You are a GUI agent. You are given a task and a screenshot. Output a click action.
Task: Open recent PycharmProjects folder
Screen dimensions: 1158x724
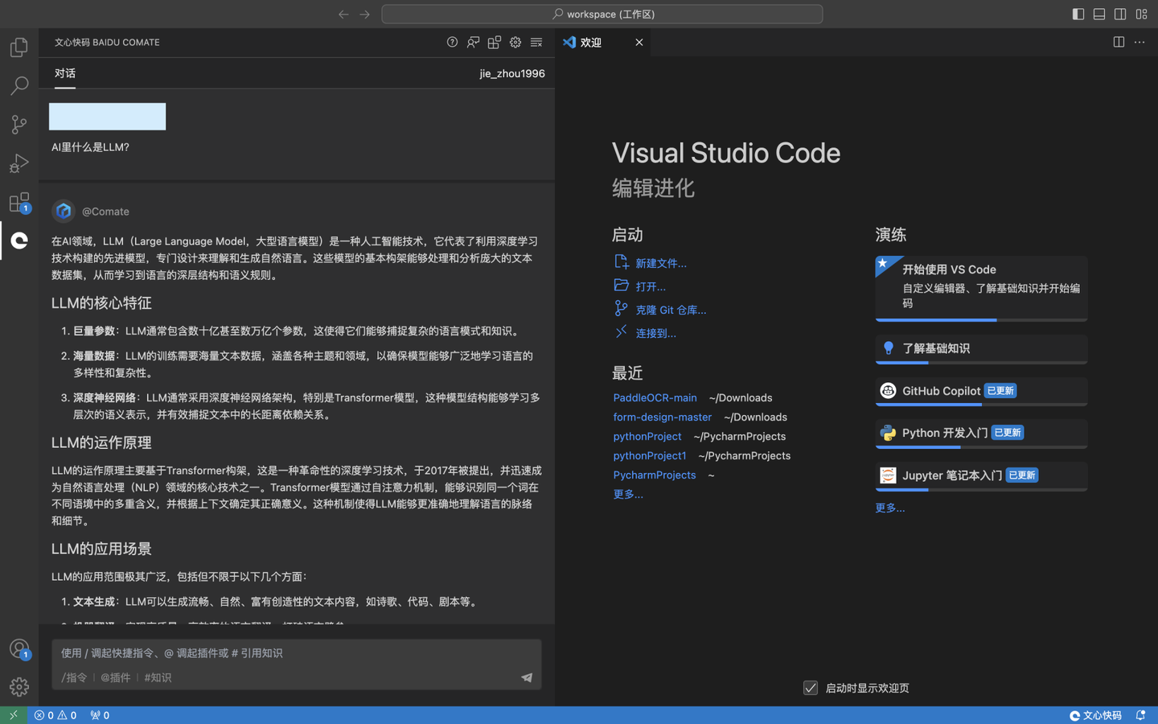[654, 475]
